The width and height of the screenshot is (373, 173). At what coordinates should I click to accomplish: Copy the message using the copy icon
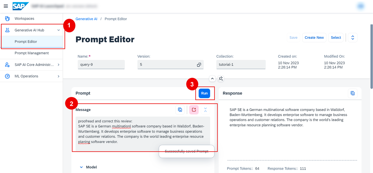(x=180, y=110)
